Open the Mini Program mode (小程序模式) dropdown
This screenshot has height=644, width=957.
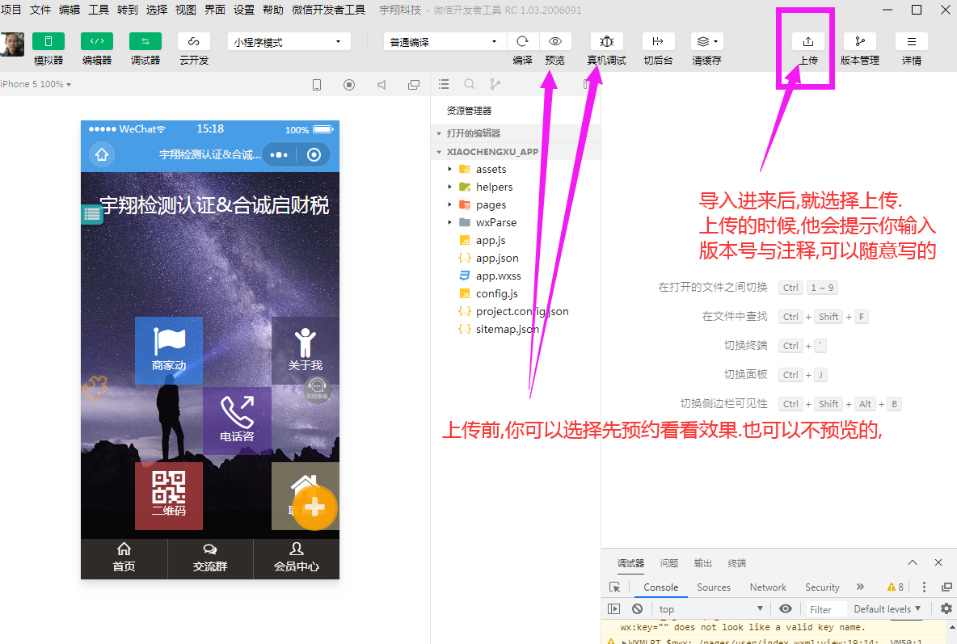289,42
